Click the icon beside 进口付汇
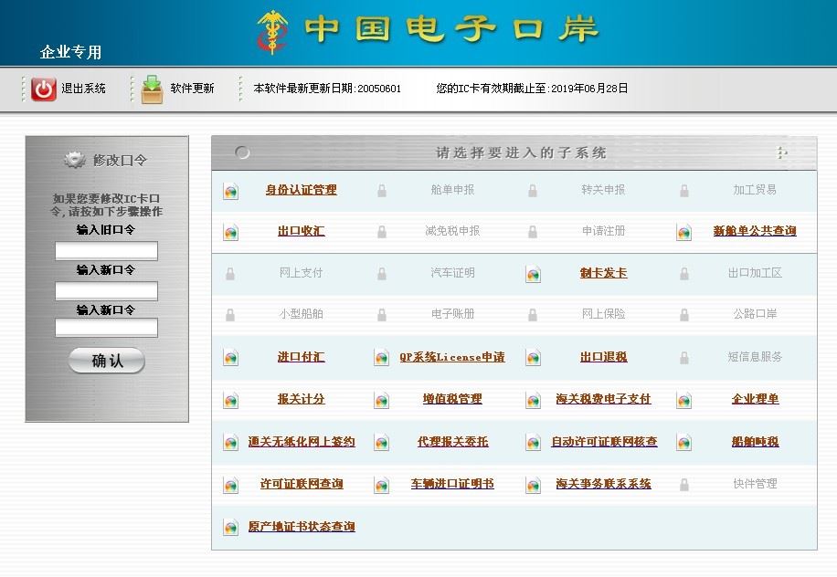The image size is (837, 577). pos(230,357)
